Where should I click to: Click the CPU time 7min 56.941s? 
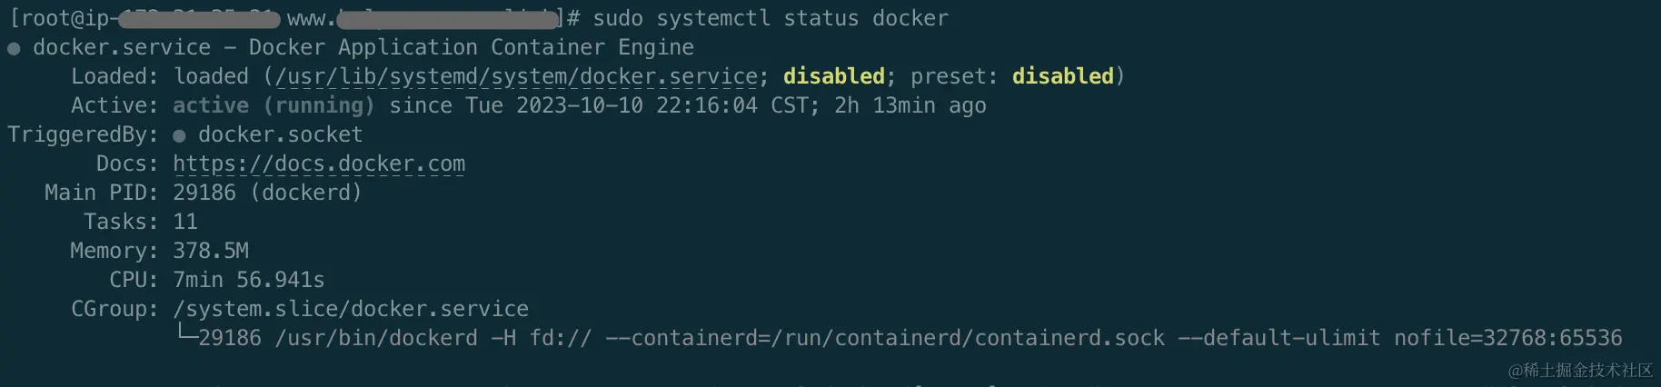[248, 280]
